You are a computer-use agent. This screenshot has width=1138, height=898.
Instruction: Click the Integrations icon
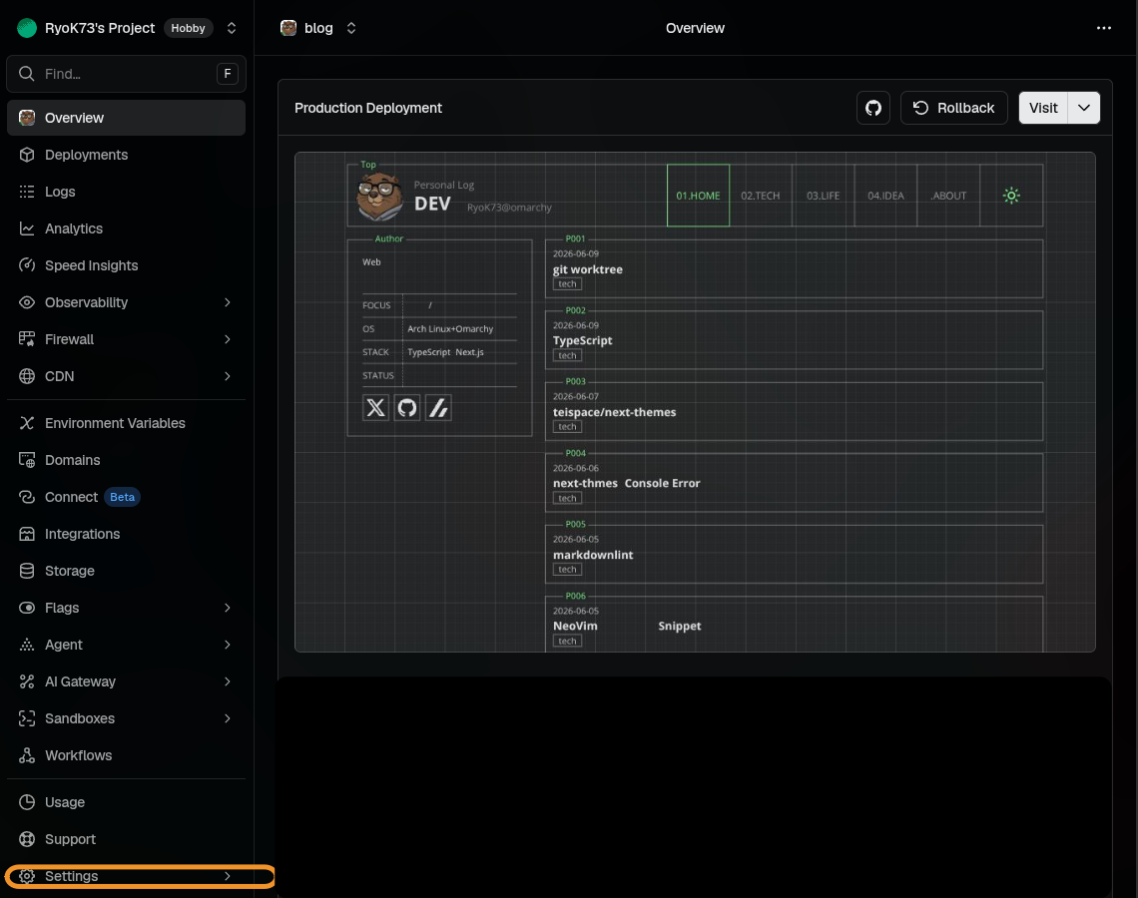(27, 534)
